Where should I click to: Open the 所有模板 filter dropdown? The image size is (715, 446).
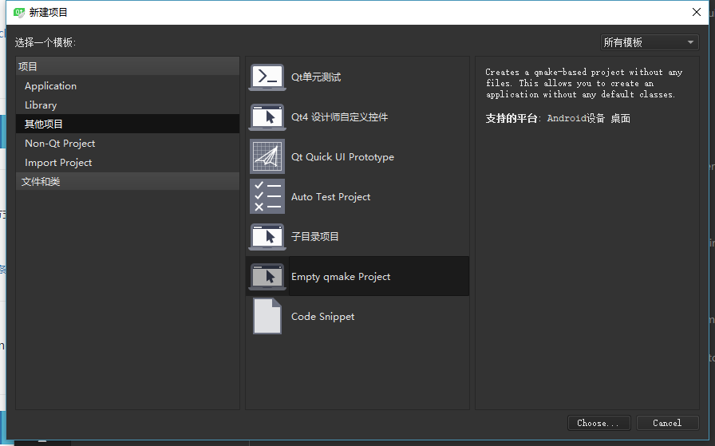pyautogui.click(x=650, y=42)
